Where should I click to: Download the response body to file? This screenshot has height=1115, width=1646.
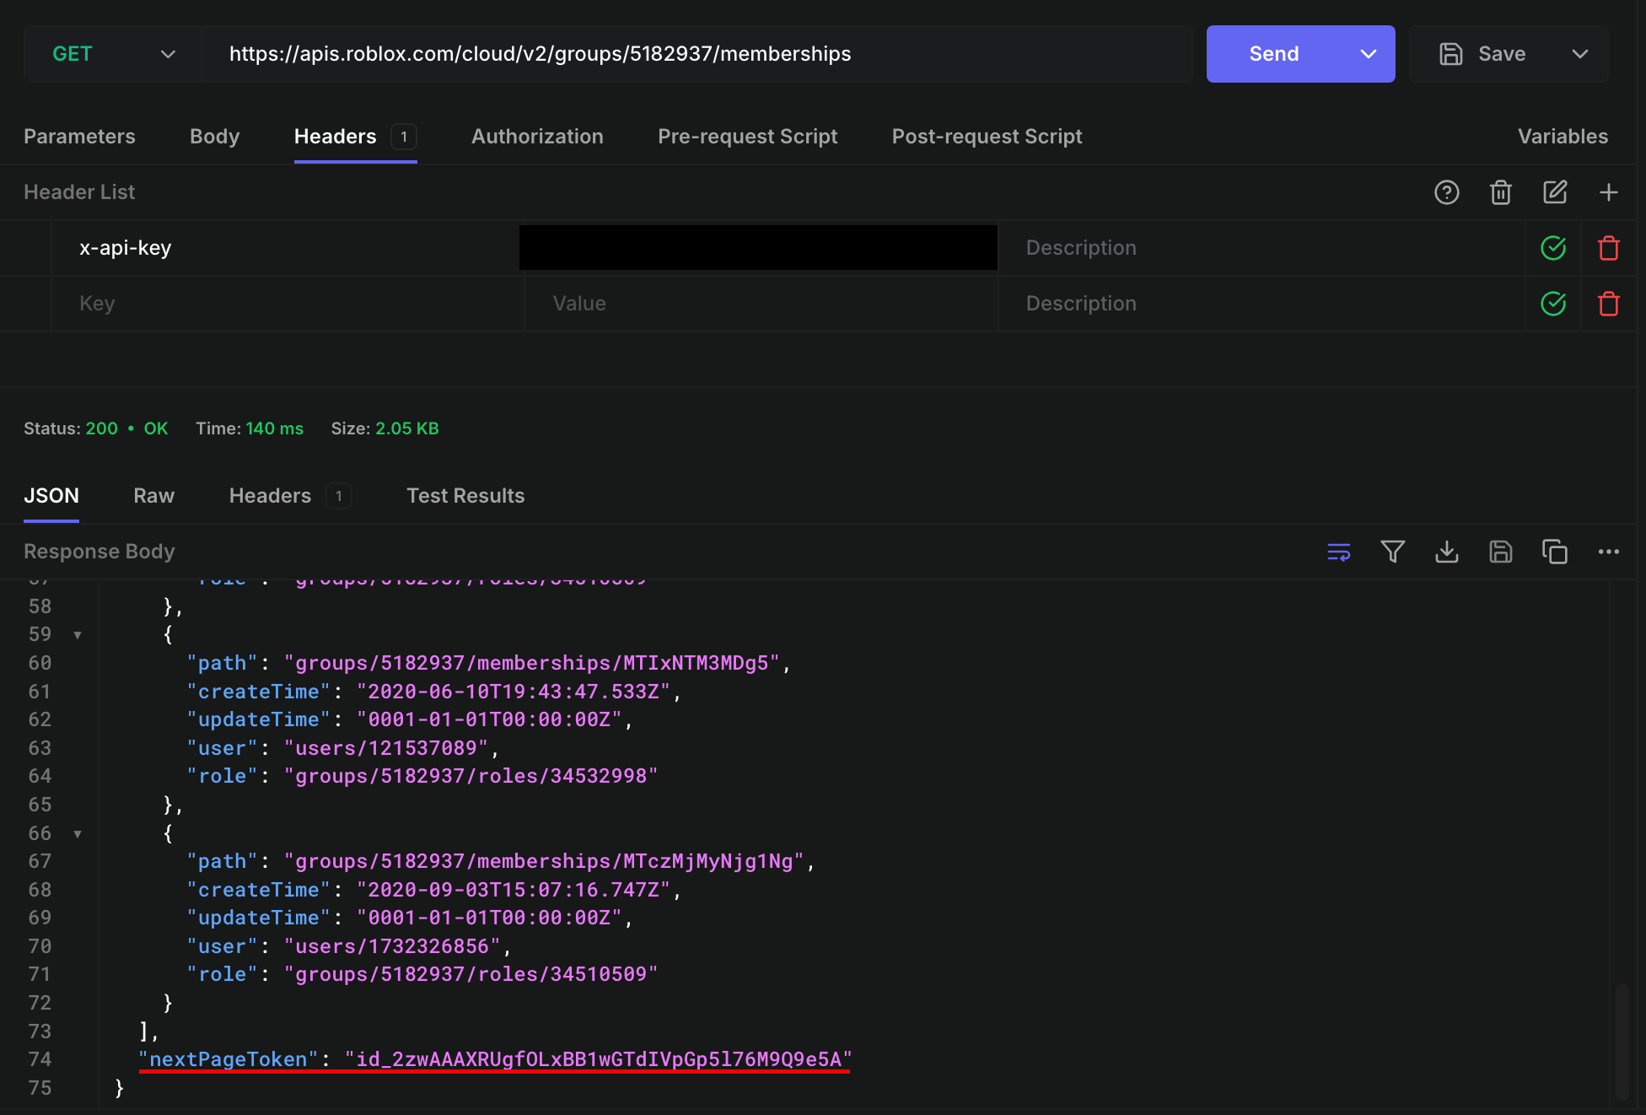(1446, 552)
